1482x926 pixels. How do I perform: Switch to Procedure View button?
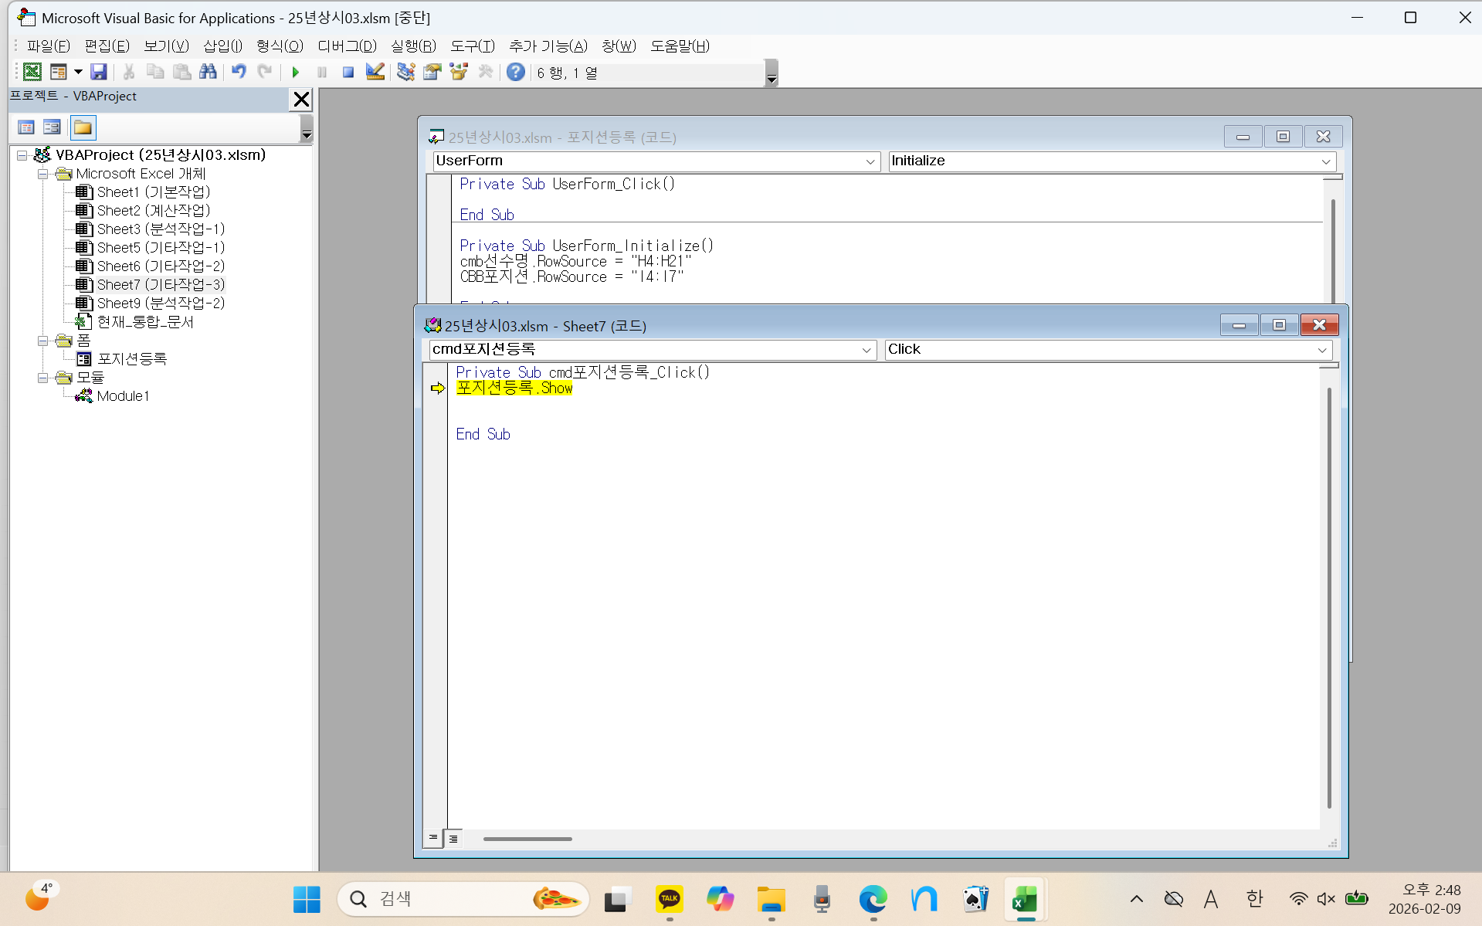click(x=433, y=838)
